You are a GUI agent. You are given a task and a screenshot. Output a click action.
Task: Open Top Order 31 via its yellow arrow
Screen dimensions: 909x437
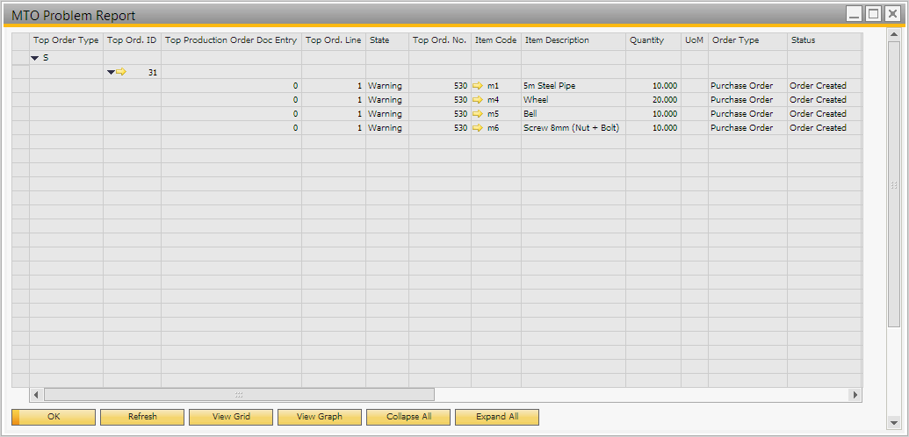click(x=121, y=72)
